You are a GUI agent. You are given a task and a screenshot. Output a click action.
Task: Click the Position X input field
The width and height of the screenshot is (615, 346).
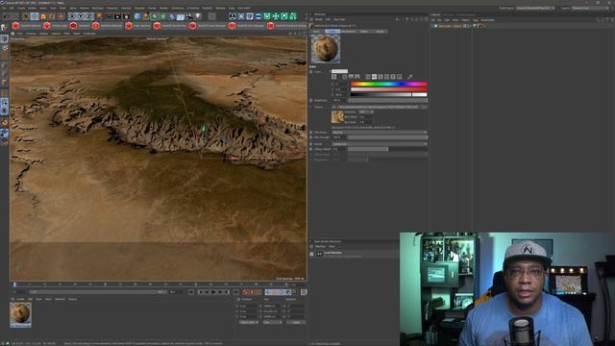click(x=249, y=306)
